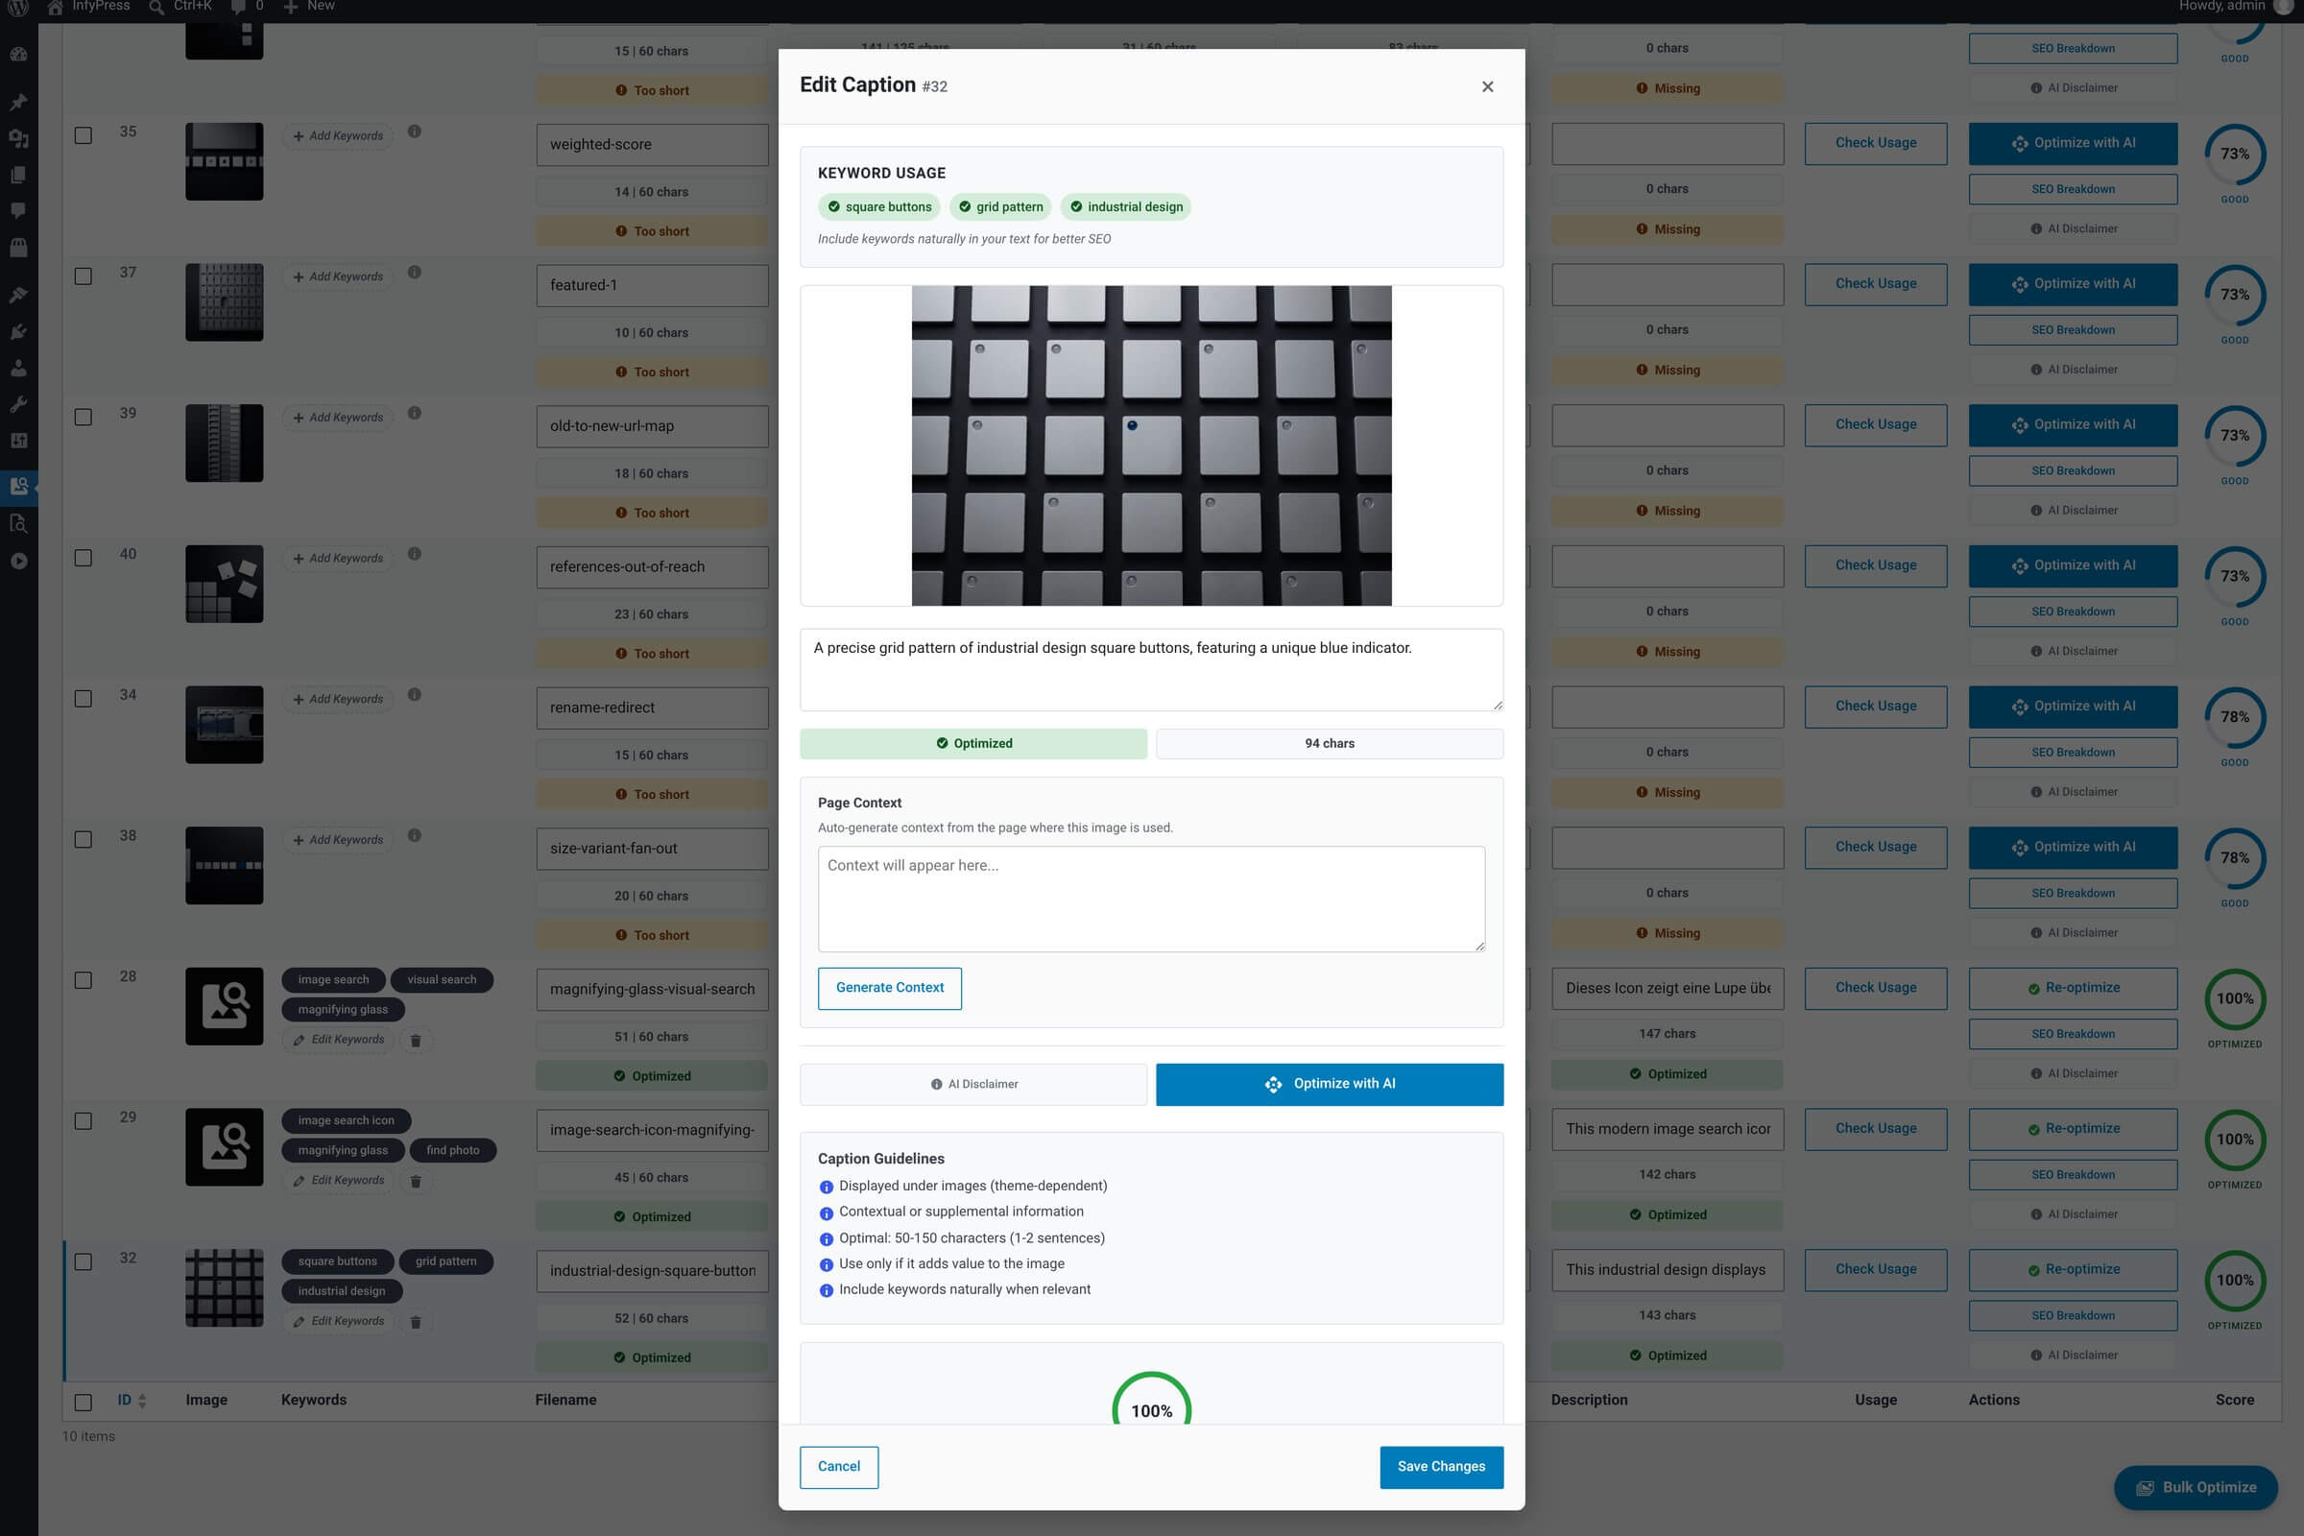Click the info icon in row 37
This screenshot has width=2304, height=1536.
(415, 273)
